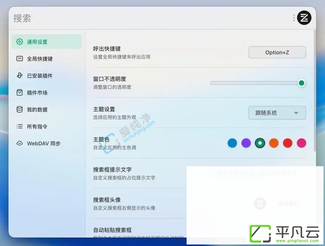The height and width of the screenshot is (246, 325).
Task: Click the Option+Z hotkey button
Action: (277, 52)
